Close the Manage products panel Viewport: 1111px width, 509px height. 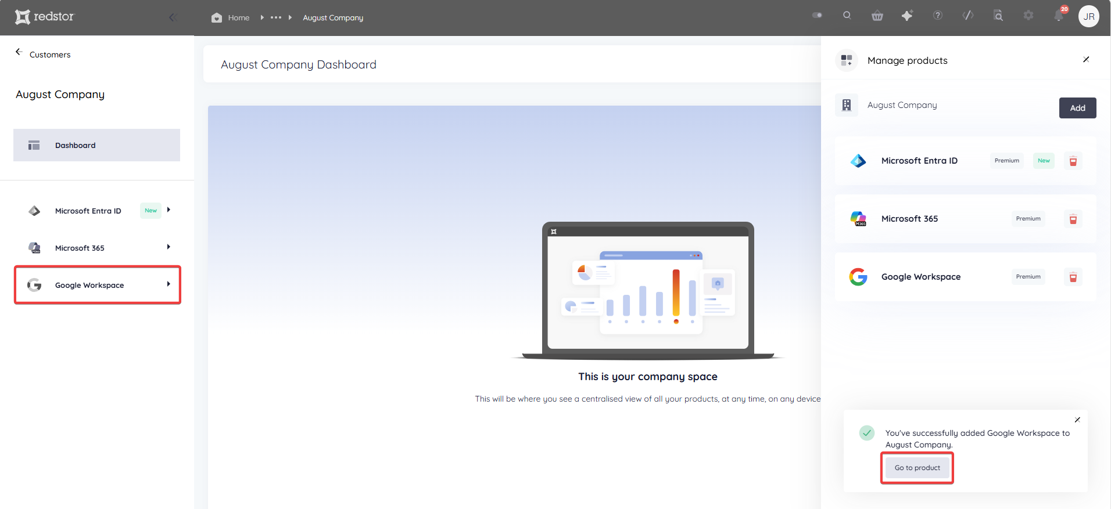pyautogui.click(x=1086, y=60)
